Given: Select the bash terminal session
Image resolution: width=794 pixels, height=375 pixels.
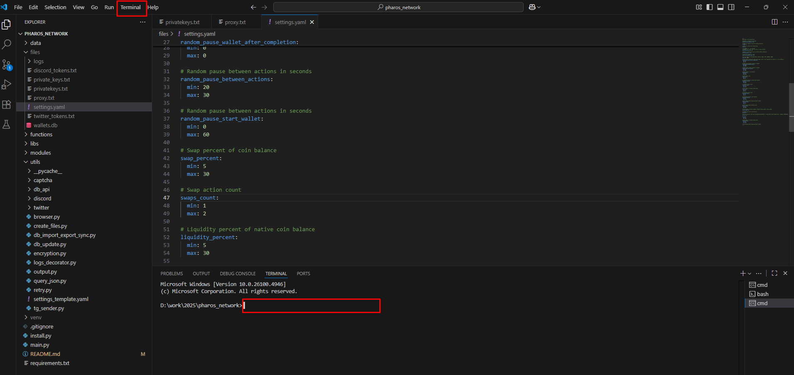Looking at the screenshot, I should click(762, 294).
